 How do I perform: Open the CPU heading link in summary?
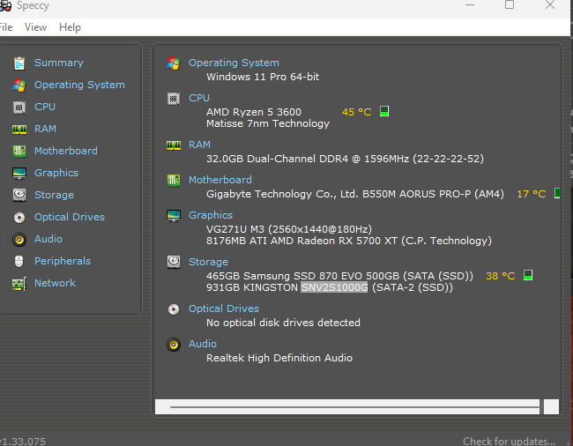199,98
